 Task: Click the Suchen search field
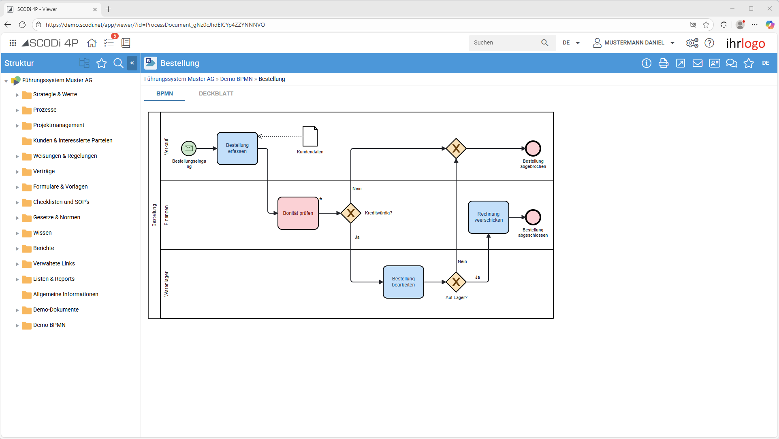[504, 43]
